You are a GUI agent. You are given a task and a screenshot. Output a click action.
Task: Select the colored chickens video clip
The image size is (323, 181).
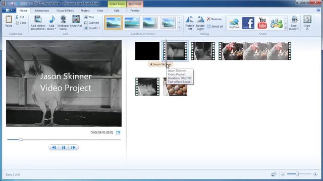(x=255, y=51)
